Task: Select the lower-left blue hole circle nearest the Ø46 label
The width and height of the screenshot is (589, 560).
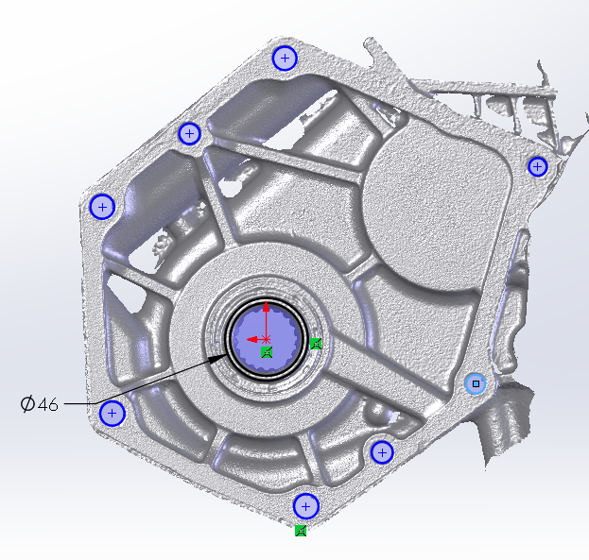Action: [112, 414]
